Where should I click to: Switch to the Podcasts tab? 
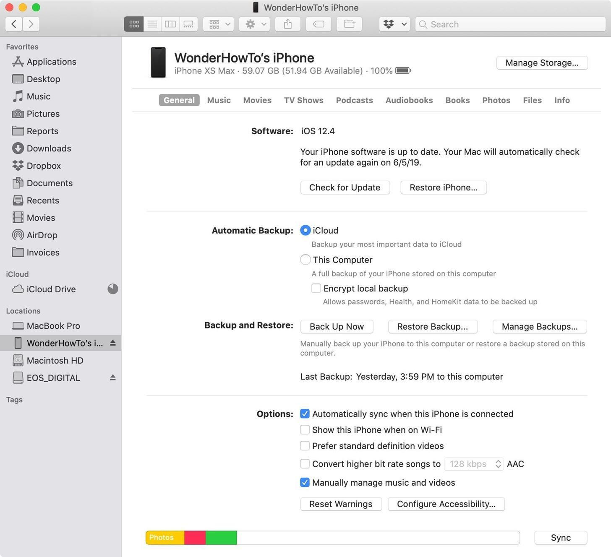354,100
